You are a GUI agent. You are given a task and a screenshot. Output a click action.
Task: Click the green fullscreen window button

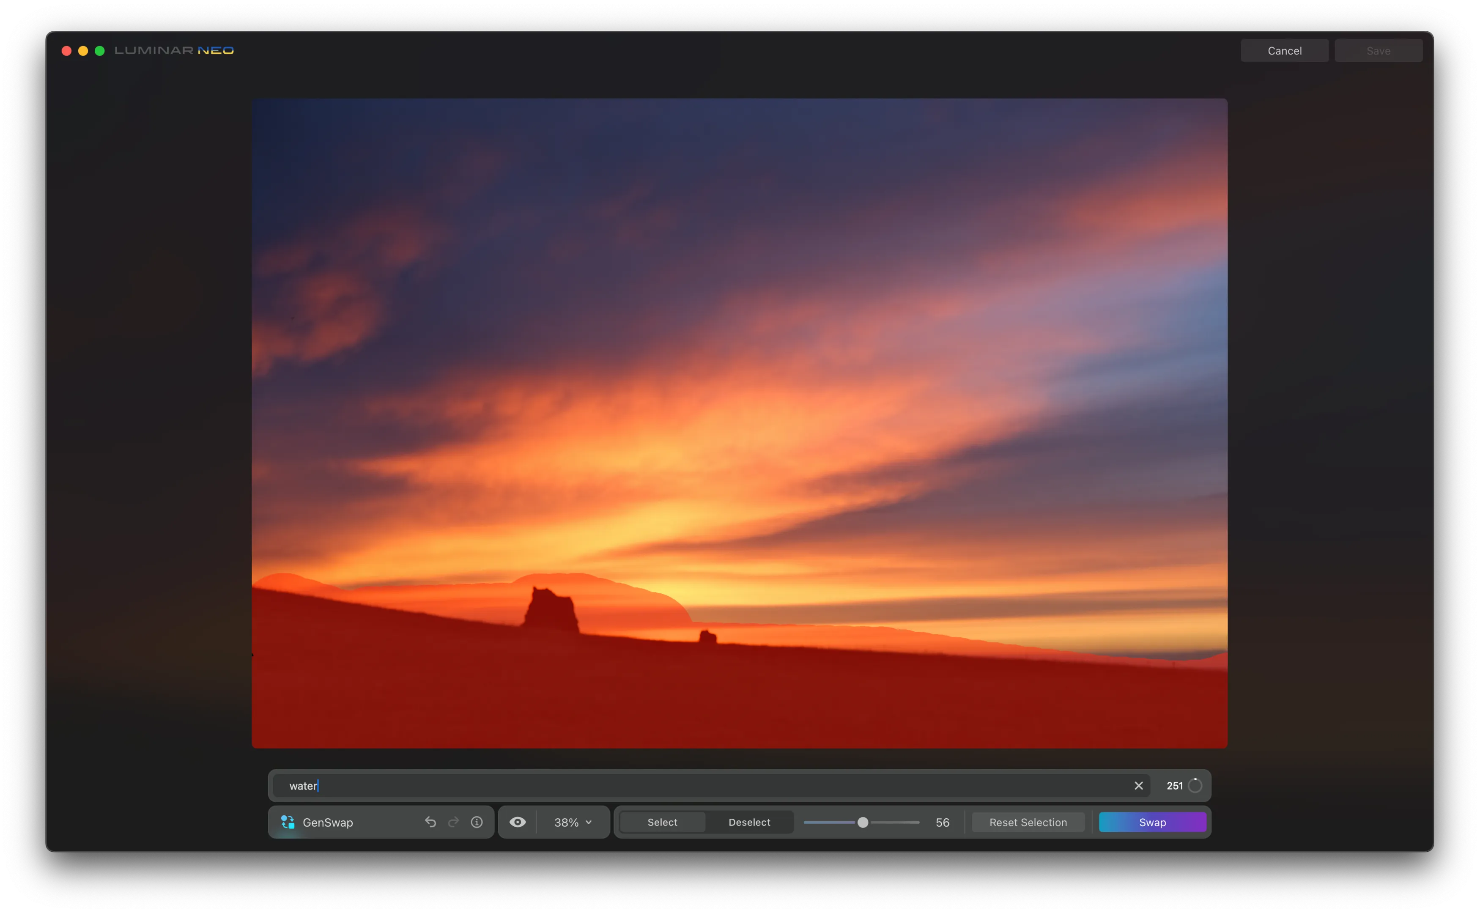coord(100,51)
